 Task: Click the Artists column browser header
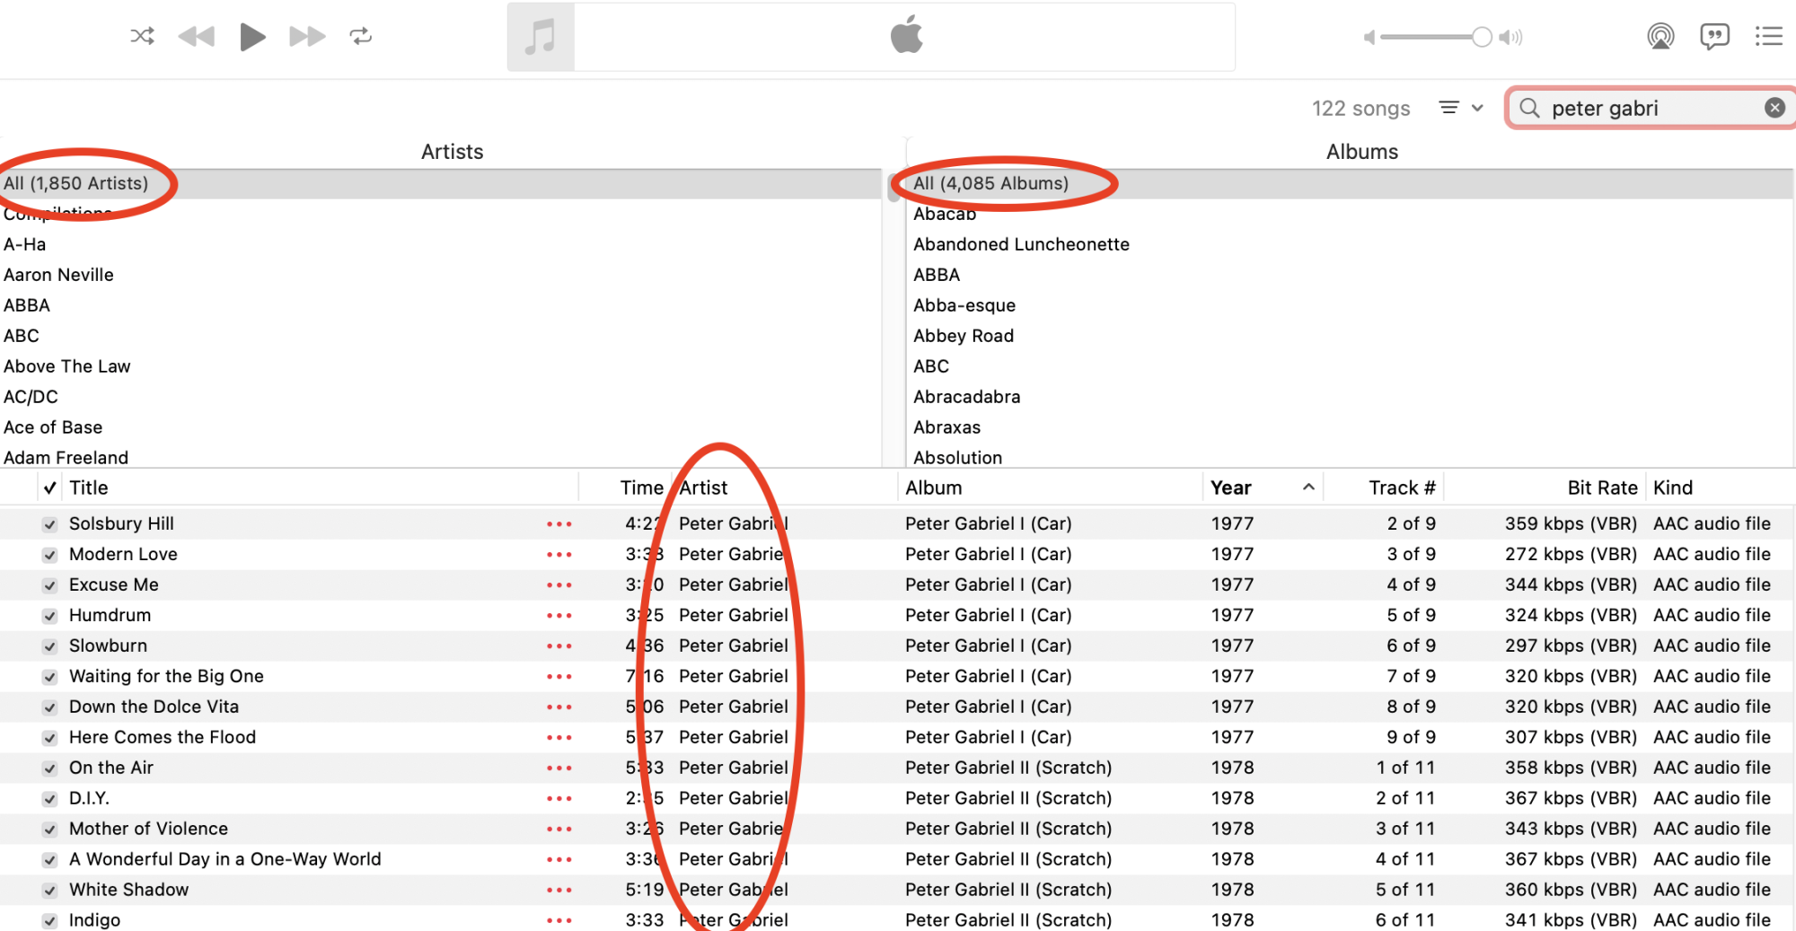452,152
